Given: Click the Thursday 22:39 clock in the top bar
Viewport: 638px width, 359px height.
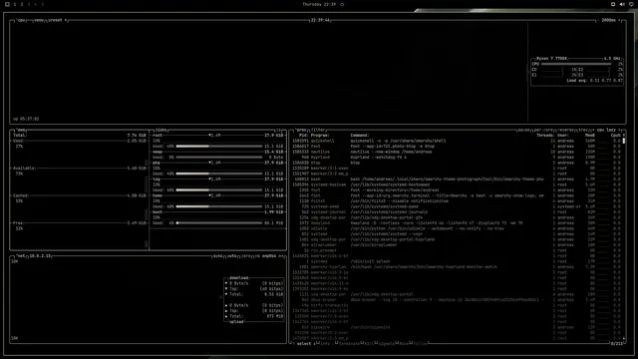Looking at the screenshot, I should coord(319,4).
